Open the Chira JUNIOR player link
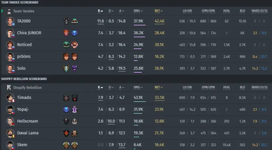Image resolution: width=272 pixels, height=150 pixels. coord(29,33)
